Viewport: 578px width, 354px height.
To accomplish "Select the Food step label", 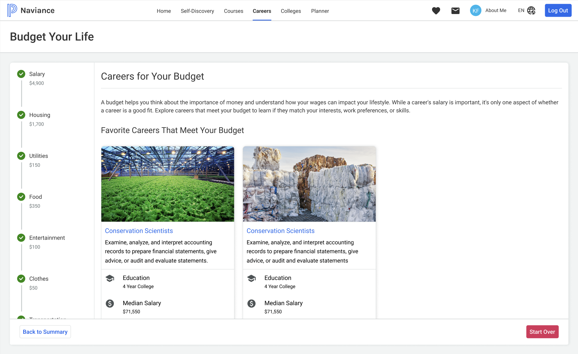I will (35, 197).
